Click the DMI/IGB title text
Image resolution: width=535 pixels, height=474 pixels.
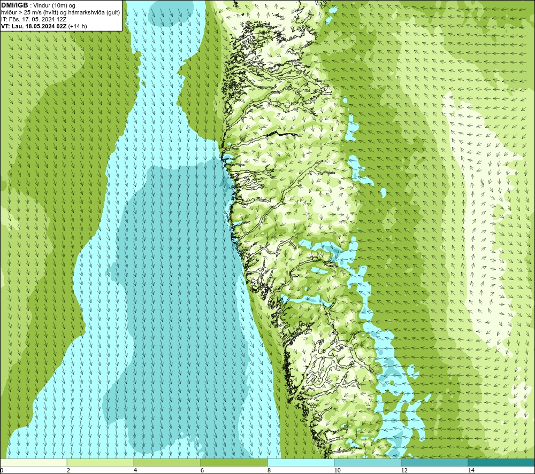(14, 5)
